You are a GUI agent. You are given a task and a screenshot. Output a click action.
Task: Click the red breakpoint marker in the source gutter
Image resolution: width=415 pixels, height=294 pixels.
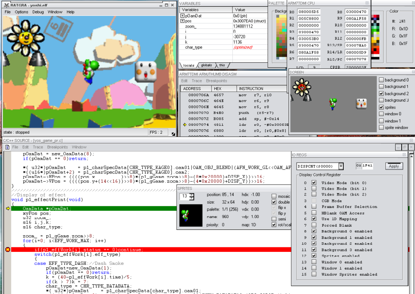tap(7, 249)
